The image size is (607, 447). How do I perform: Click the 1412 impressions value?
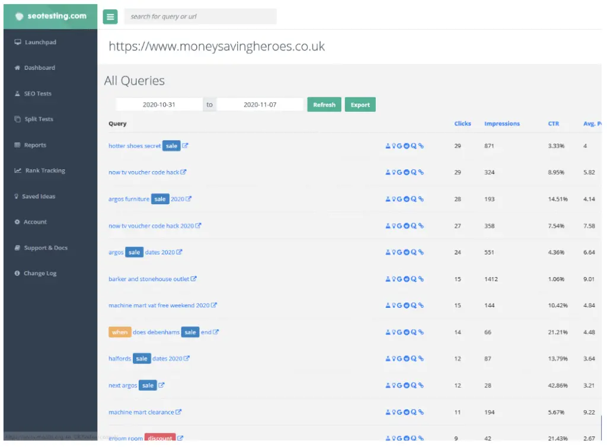click(491, 279)
